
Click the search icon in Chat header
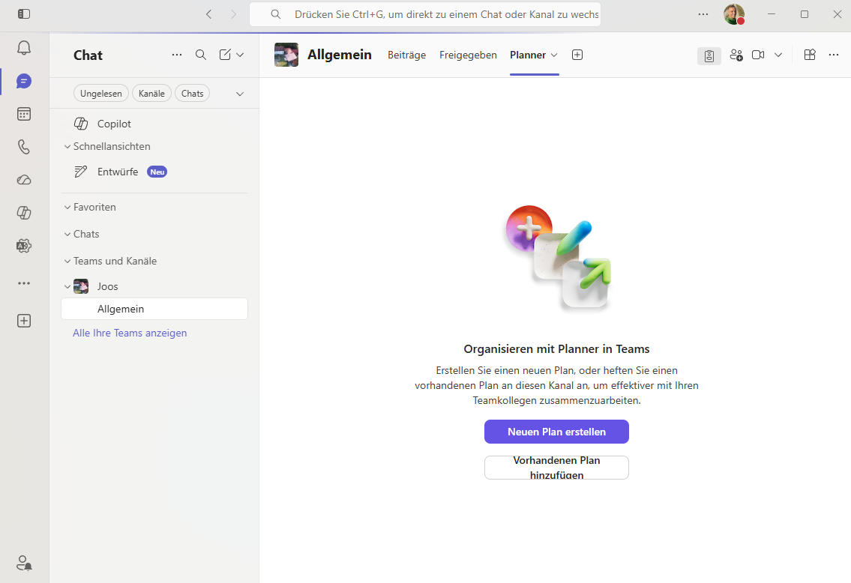pyautogui.click(x=201, y=55)
